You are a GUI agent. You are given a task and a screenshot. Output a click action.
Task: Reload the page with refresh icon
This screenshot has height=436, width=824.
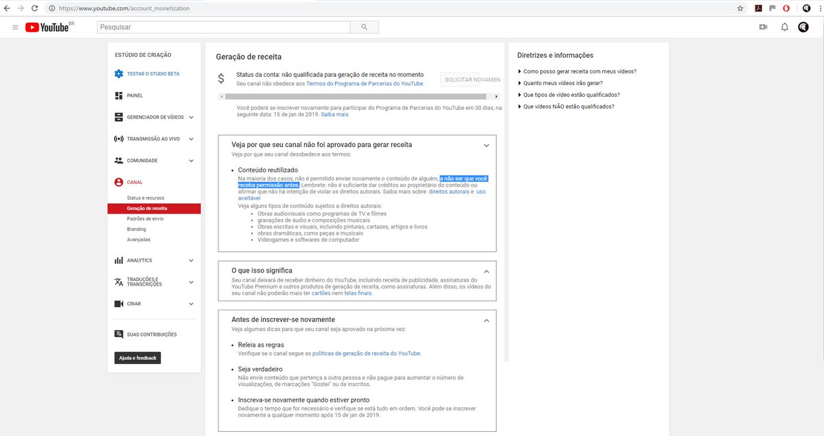(x=35, y=8)
